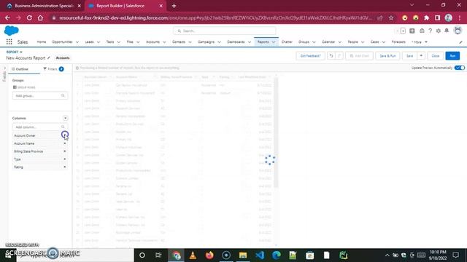Open the Trailhead guidance icon
Image resolution: width=467 pixels, height=262 pixels.
click(422, 31)
